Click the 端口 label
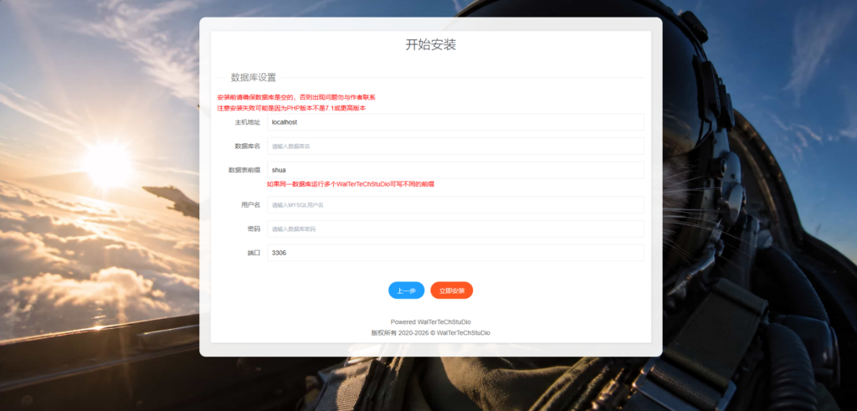This screenshot has height=411, width=857. [x=254, y=253]
